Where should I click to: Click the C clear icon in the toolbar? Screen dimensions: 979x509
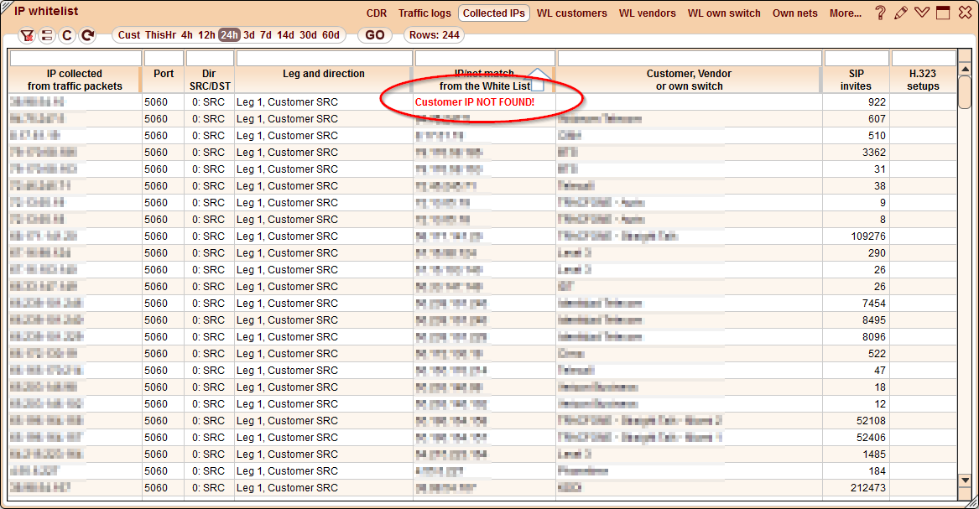(66, 35)
